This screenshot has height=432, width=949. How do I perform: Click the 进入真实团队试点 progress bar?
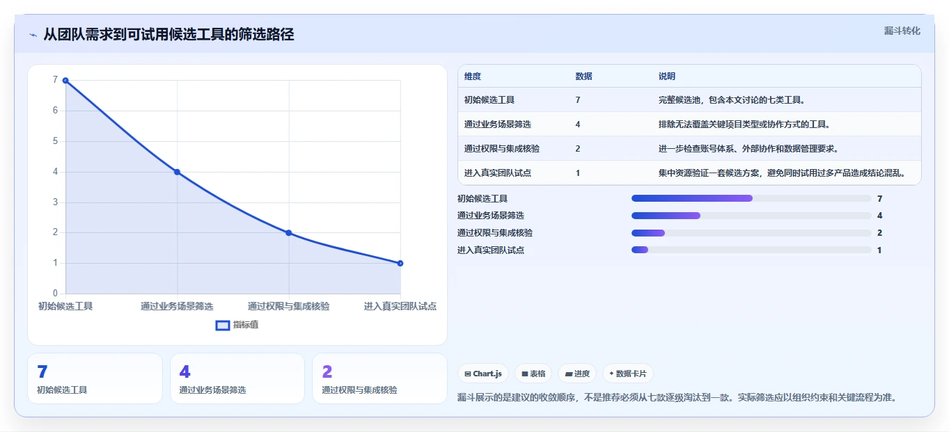pos(751,250)
